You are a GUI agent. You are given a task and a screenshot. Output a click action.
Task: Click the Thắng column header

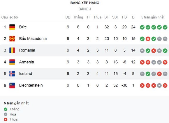78,17
